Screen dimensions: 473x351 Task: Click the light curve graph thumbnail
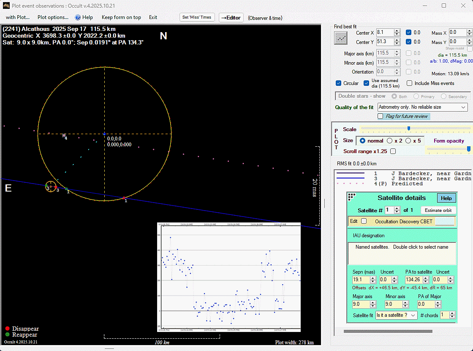[x=228, y=277]
